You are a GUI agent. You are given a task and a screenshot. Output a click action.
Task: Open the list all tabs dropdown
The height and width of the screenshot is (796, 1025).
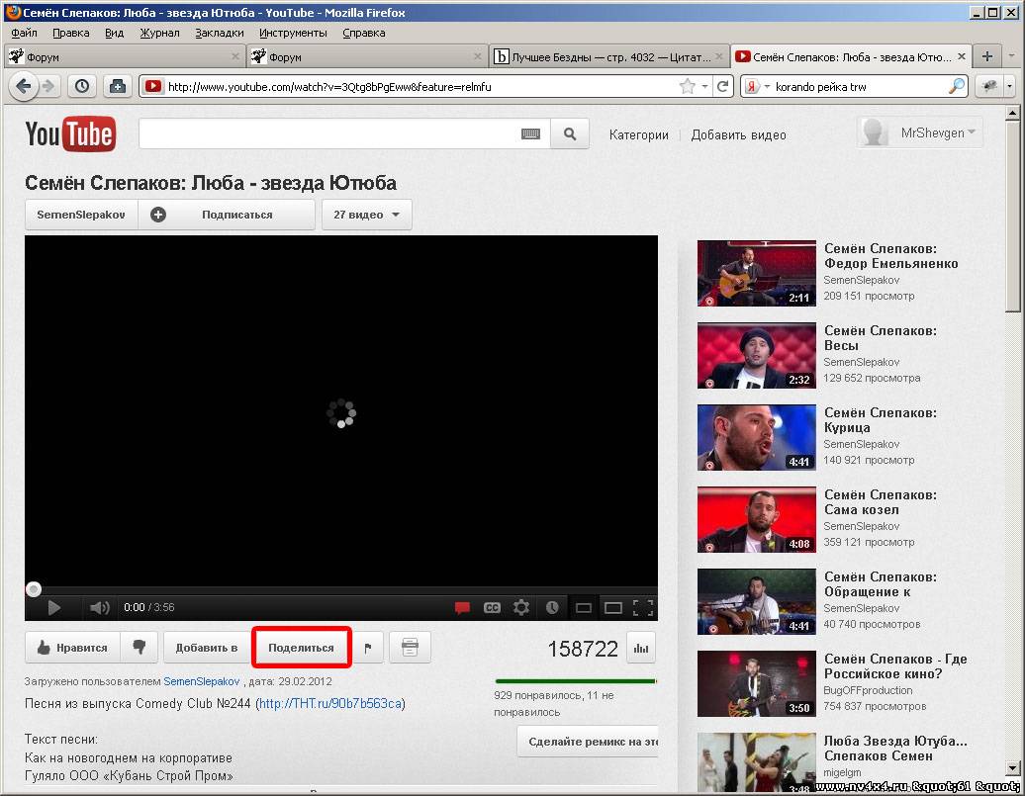(1012, 57)
